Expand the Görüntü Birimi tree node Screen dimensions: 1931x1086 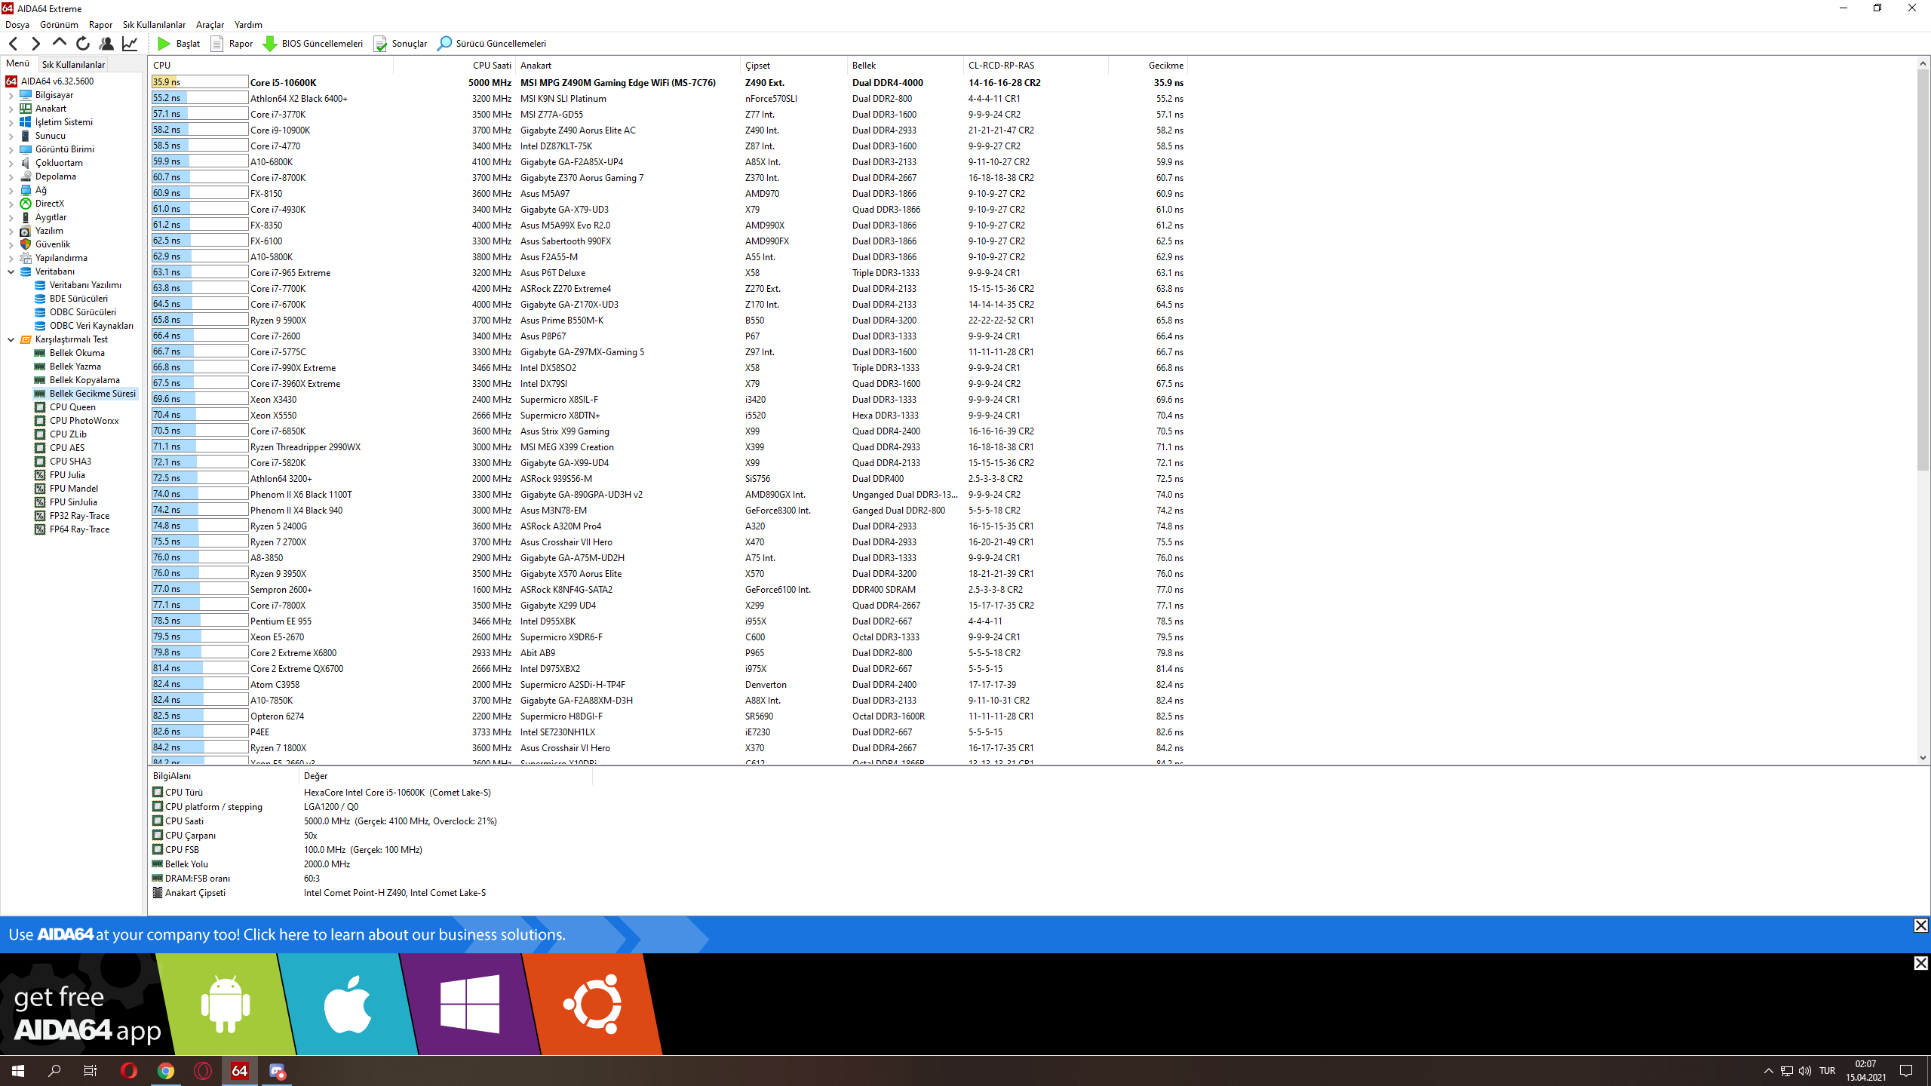[11, 150]
